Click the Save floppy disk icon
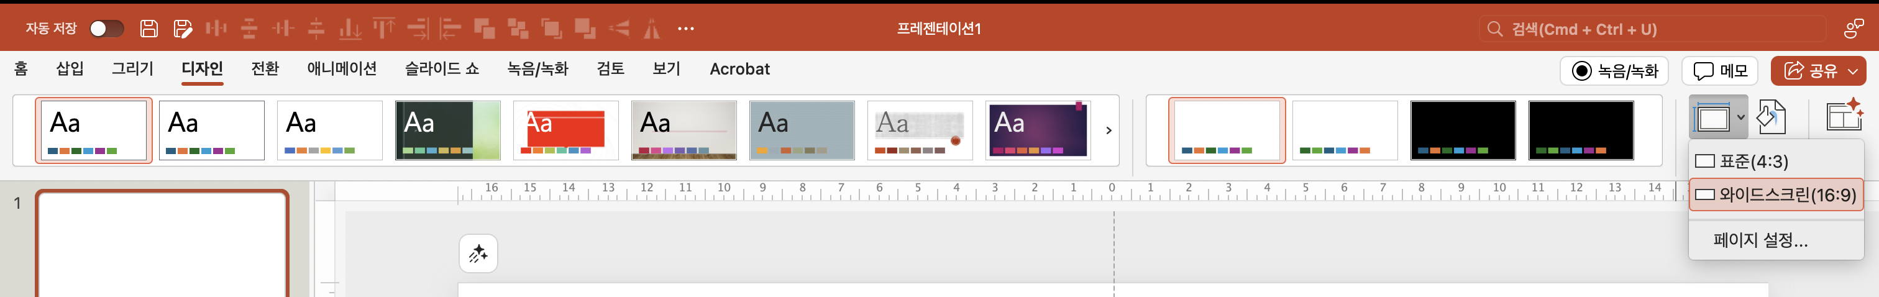This screenshot has height=297, width=1879. 149,29
